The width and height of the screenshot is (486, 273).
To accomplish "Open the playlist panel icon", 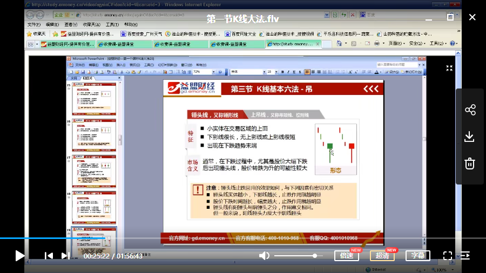I will tap(465, 256).
